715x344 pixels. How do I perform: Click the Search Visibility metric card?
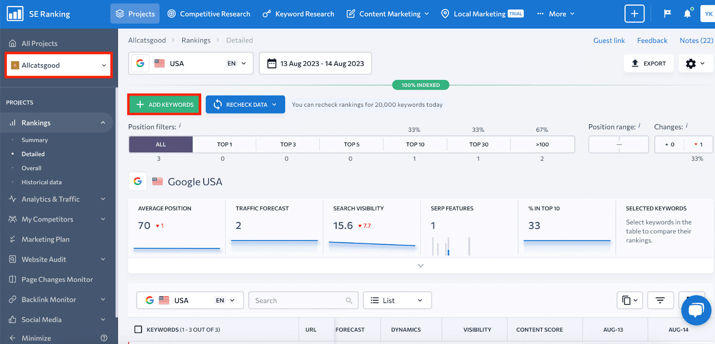[x=372, y=227]
